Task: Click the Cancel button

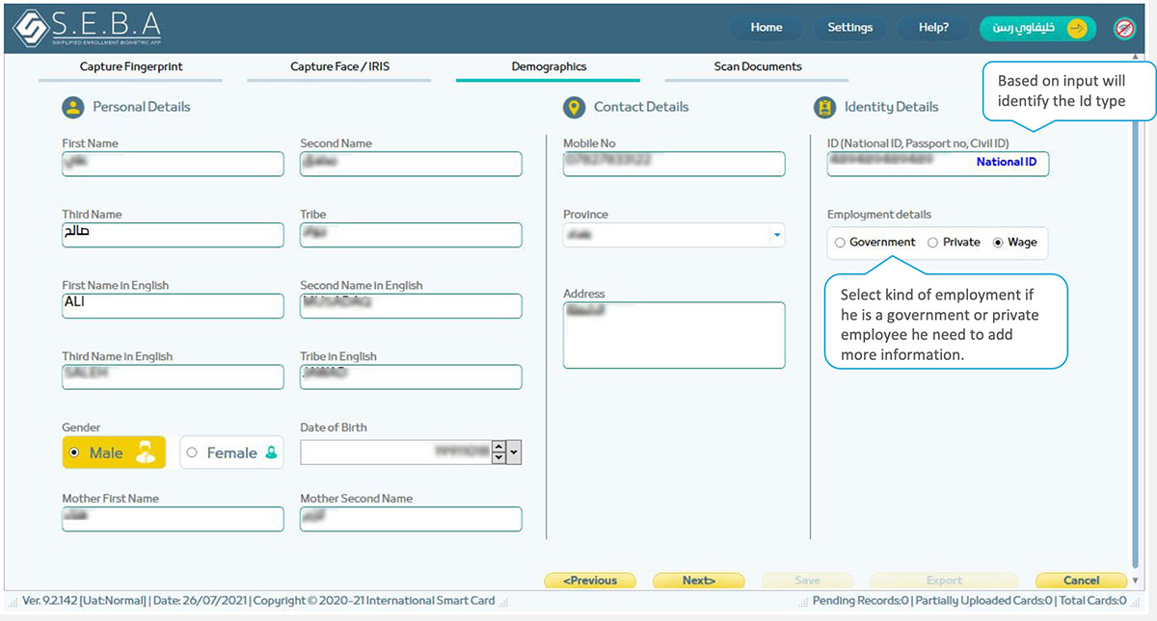Action: [1081, 581]
